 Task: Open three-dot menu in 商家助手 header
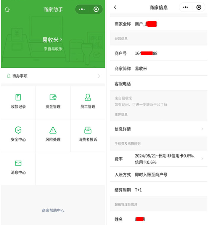tap(82, 9)
